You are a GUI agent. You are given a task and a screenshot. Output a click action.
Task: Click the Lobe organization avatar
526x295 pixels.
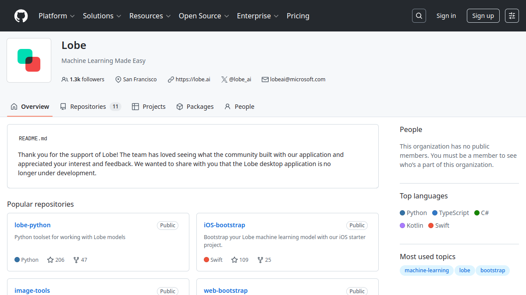pyautogui.click(x=29, y=60)
